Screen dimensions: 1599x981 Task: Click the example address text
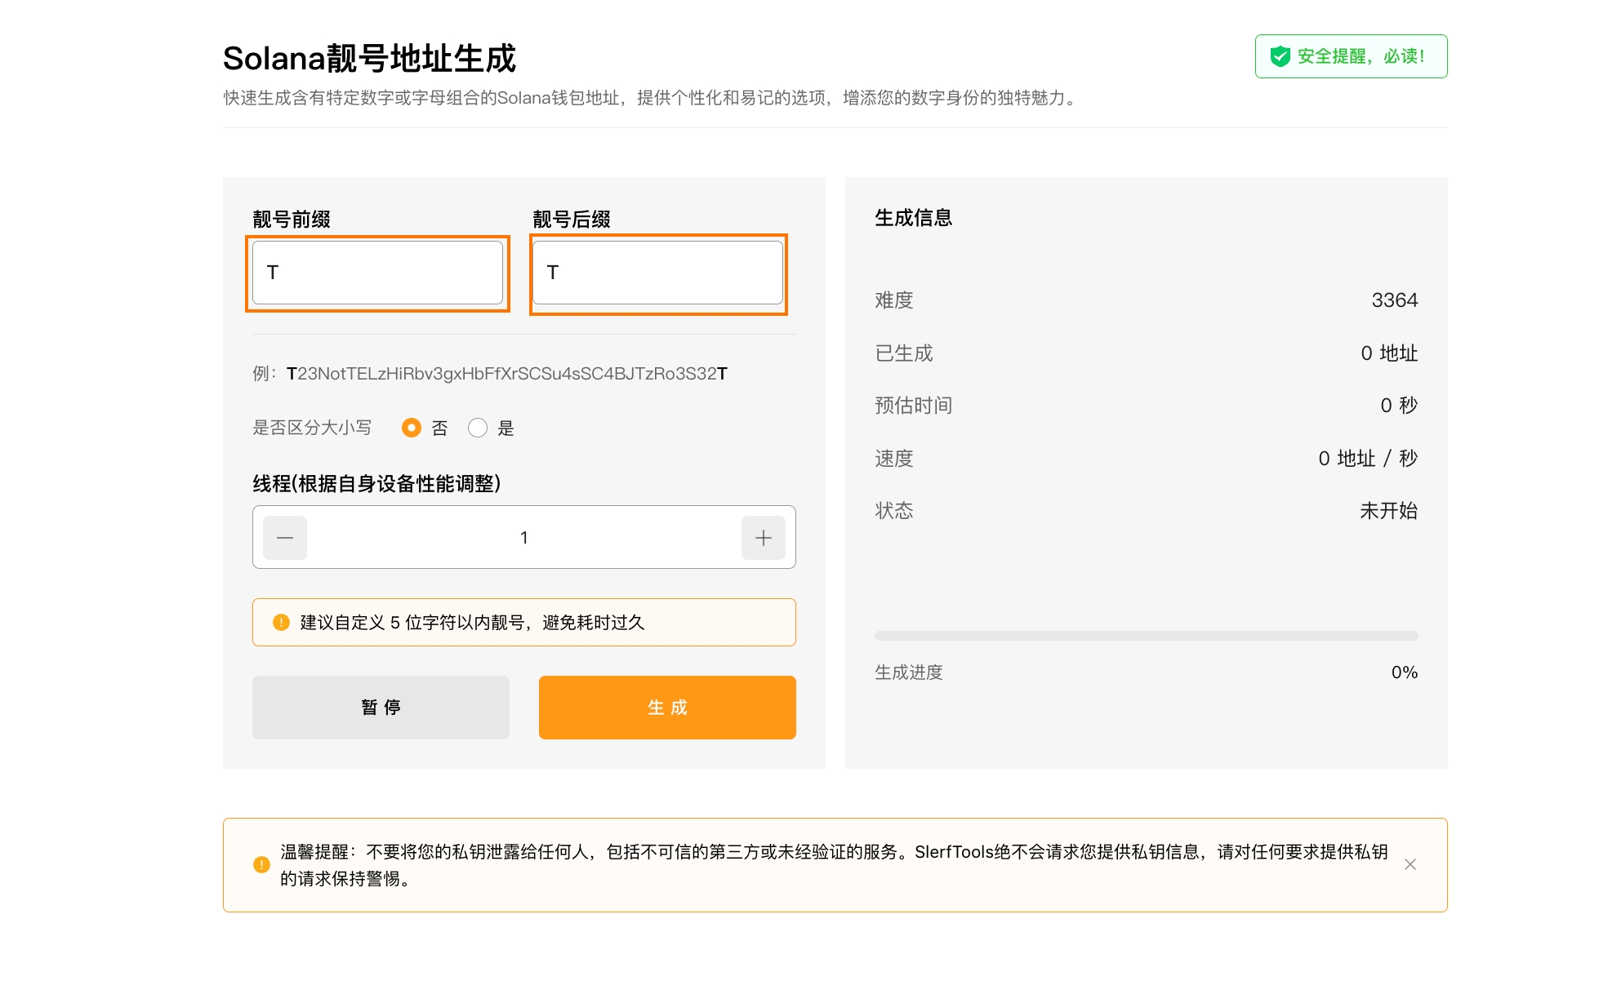(x=506, y=374)
